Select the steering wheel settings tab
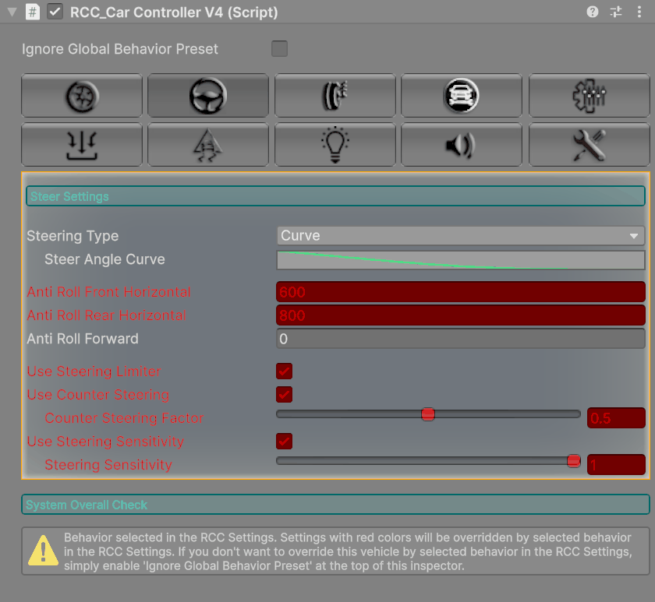This screenshot has height=602, width=655. [x=208, y=96]
